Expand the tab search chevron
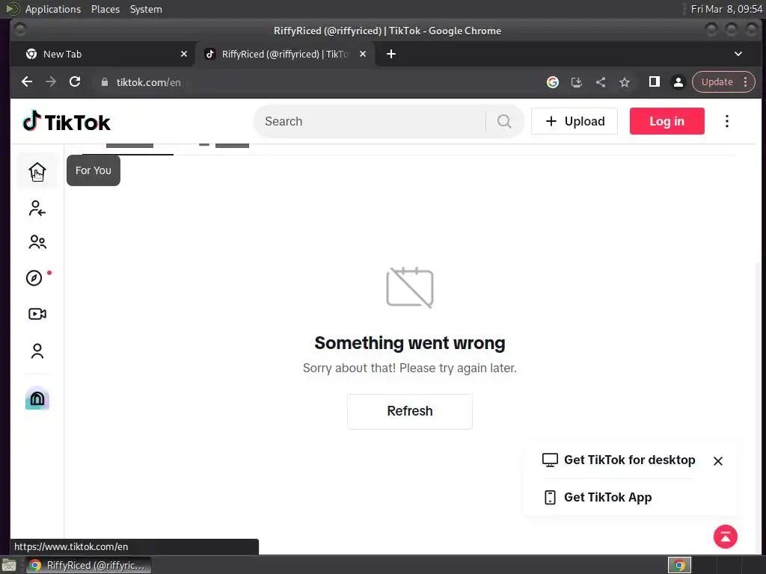Screen dimensions: 766x574 click(738, 54)
